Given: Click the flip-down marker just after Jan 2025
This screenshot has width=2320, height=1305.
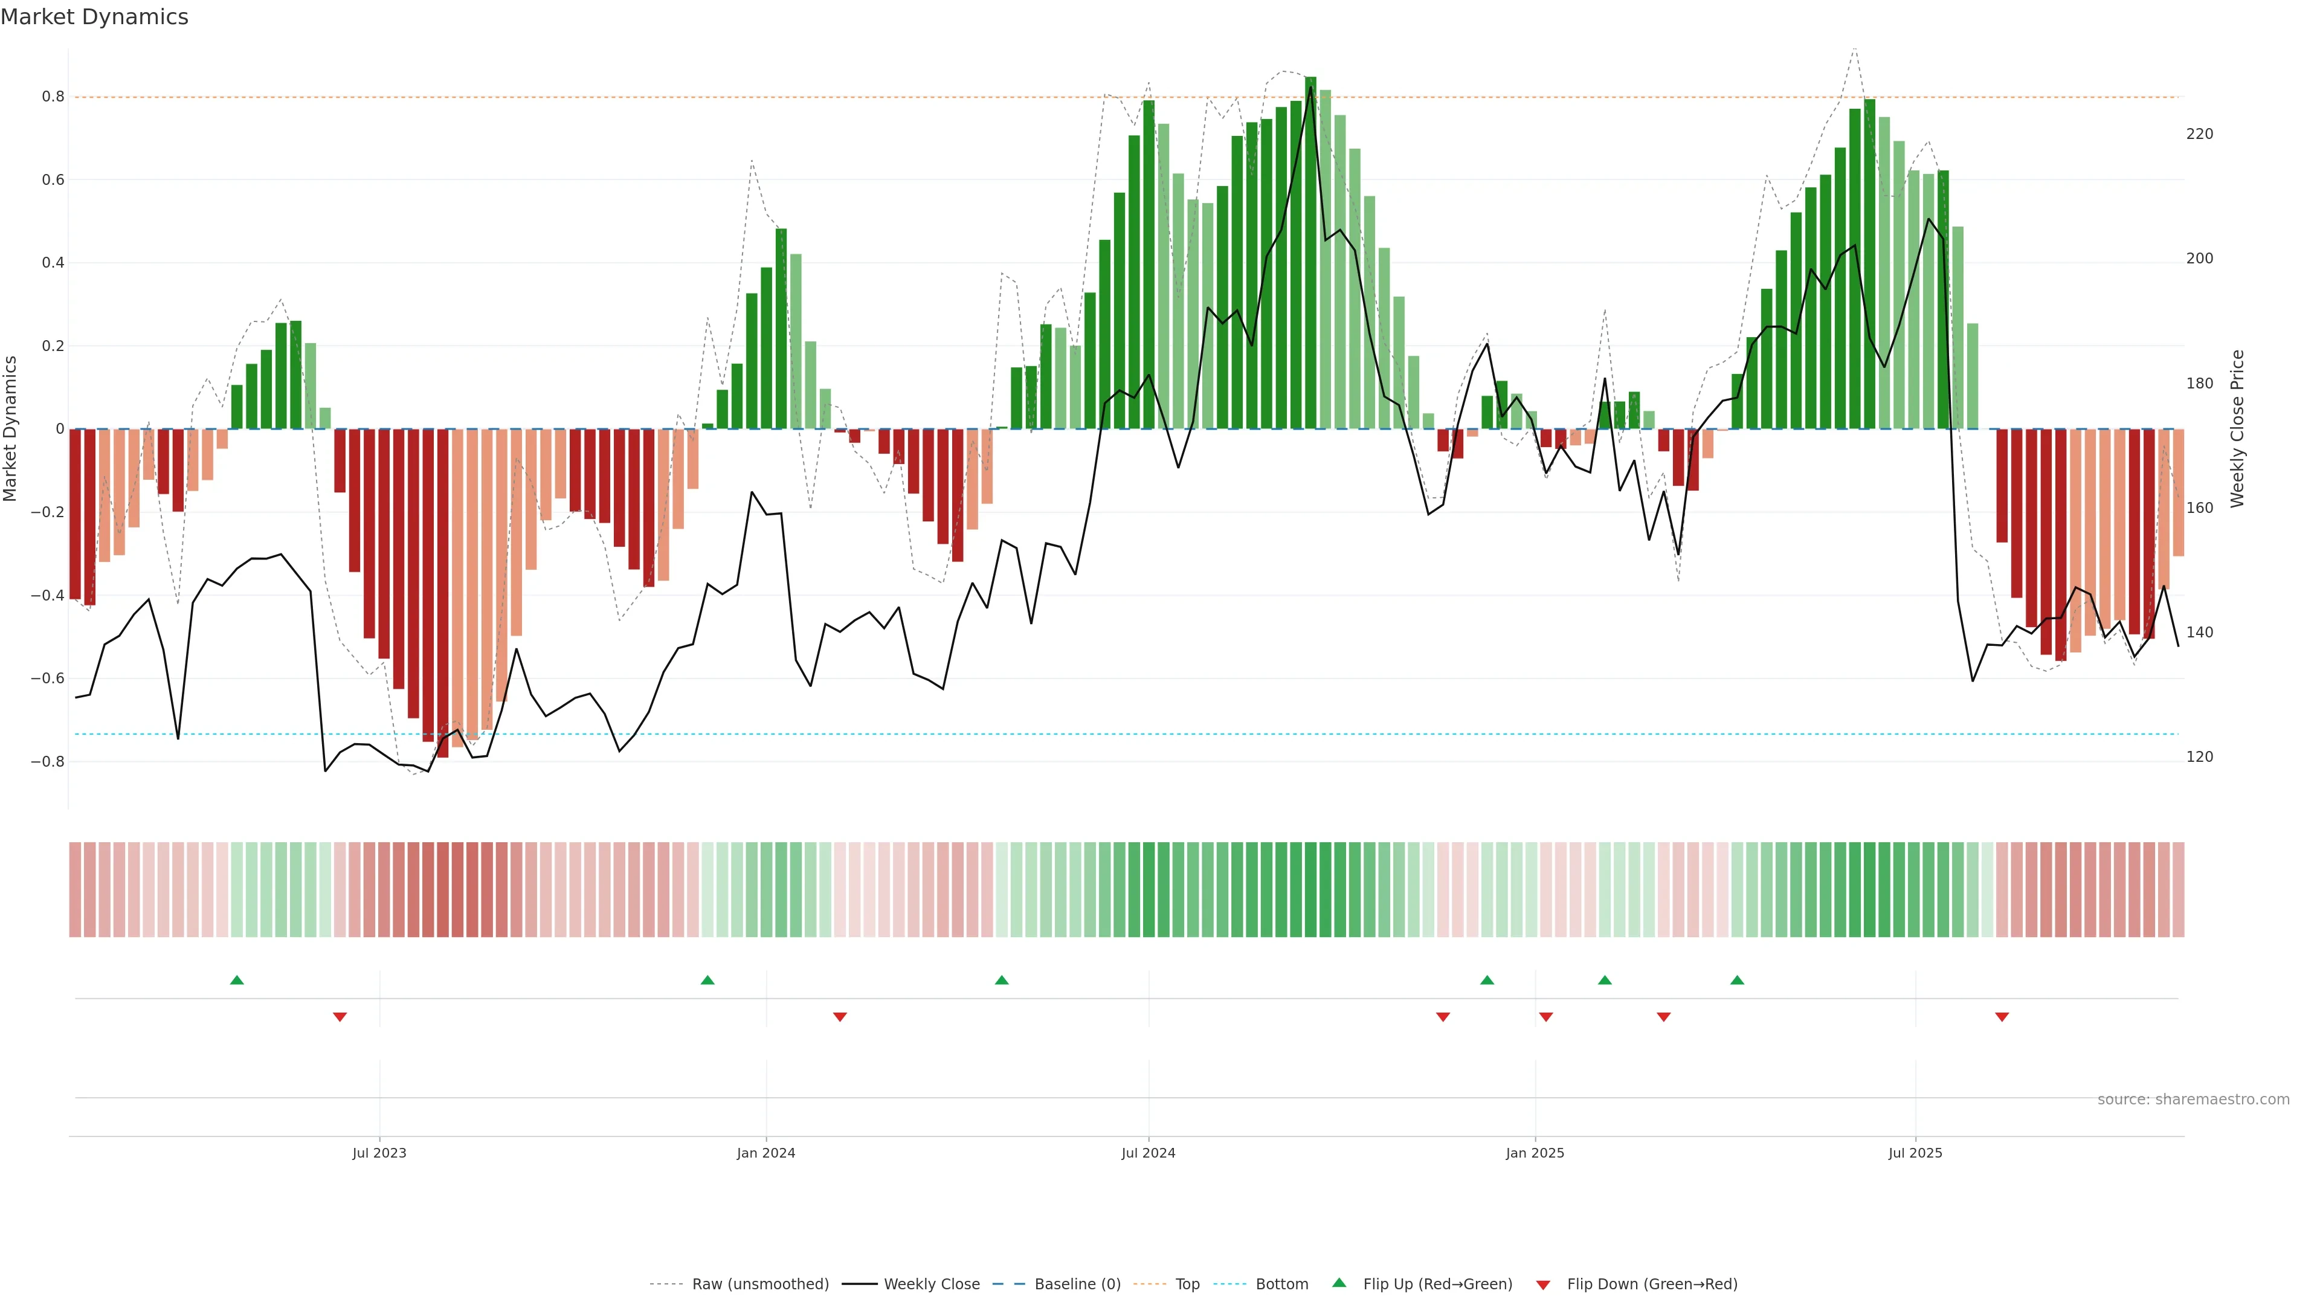Looking at the screenshot, I should coord(1547,1017).
